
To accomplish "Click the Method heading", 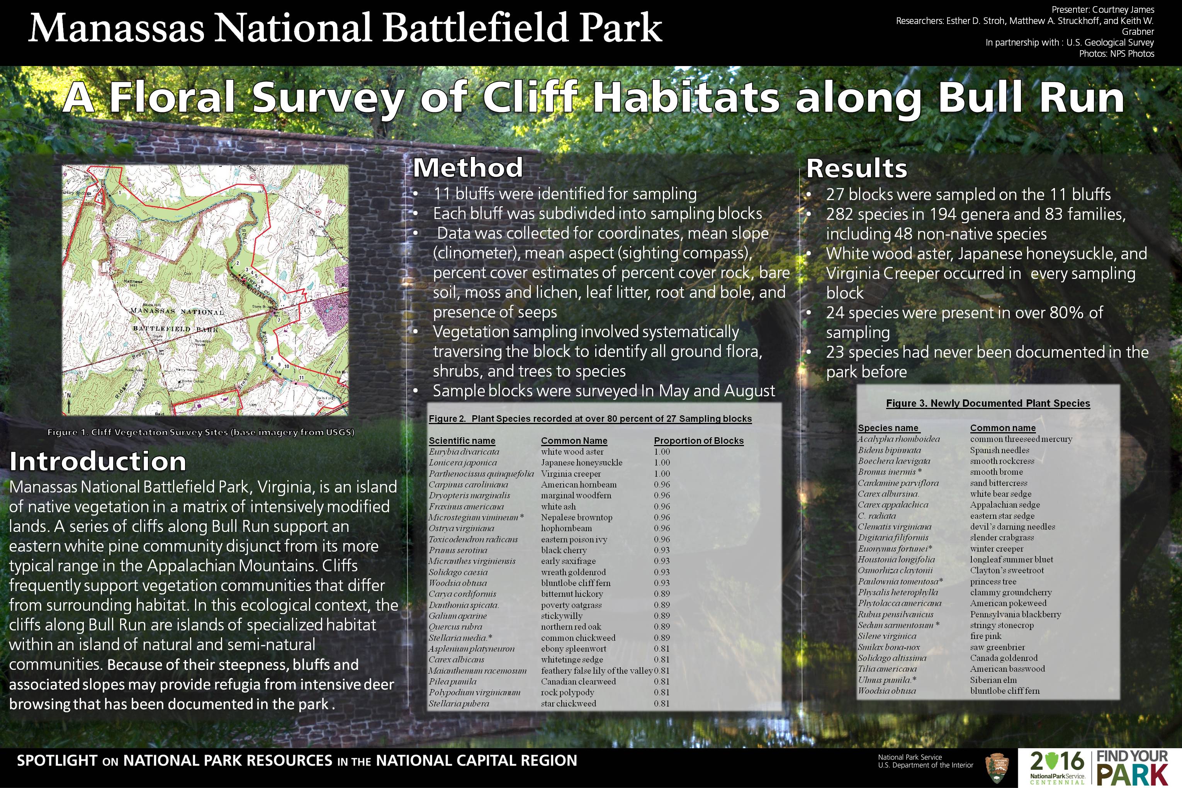I will [x=468, y=167].
